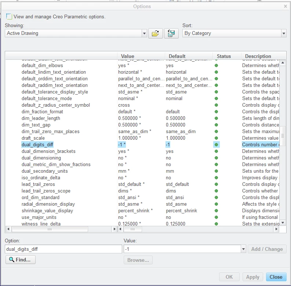Select the dual_dimension_brackets option
The width and height of the screenshot is (291, 286).
click(48, 151)
